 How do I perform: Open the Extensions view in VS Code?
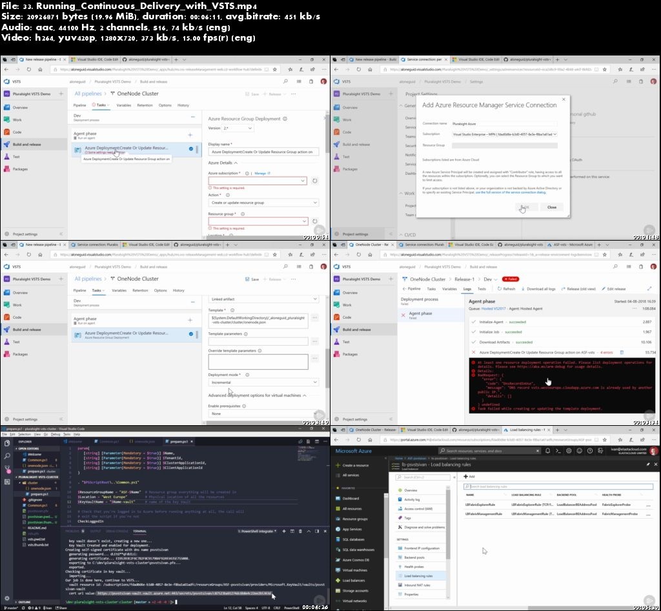tap(7, 481)
